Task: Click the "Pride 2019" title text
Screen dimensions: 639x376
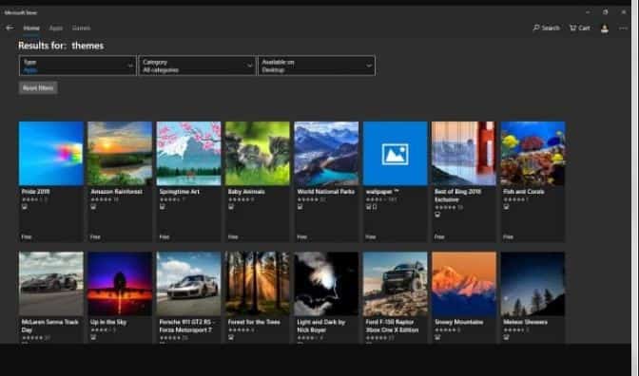Action: pyautogui.click(x=35, y=192)
